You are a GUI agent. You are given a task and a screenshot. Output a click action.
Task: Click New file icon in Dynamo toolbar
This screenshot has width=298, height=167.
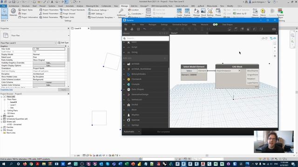point(125,29)
